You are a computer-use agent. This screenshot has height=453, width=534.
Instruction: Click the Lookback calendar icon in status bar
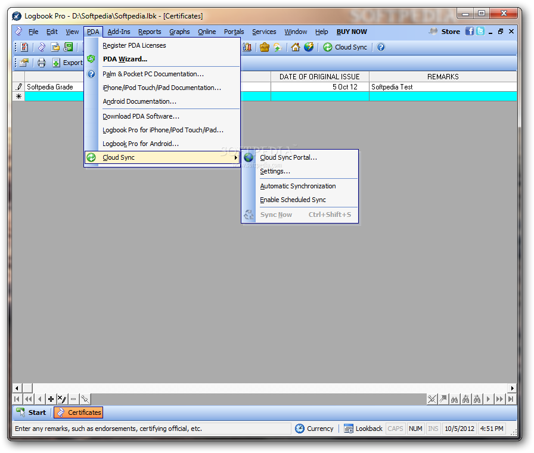(349, 429)
